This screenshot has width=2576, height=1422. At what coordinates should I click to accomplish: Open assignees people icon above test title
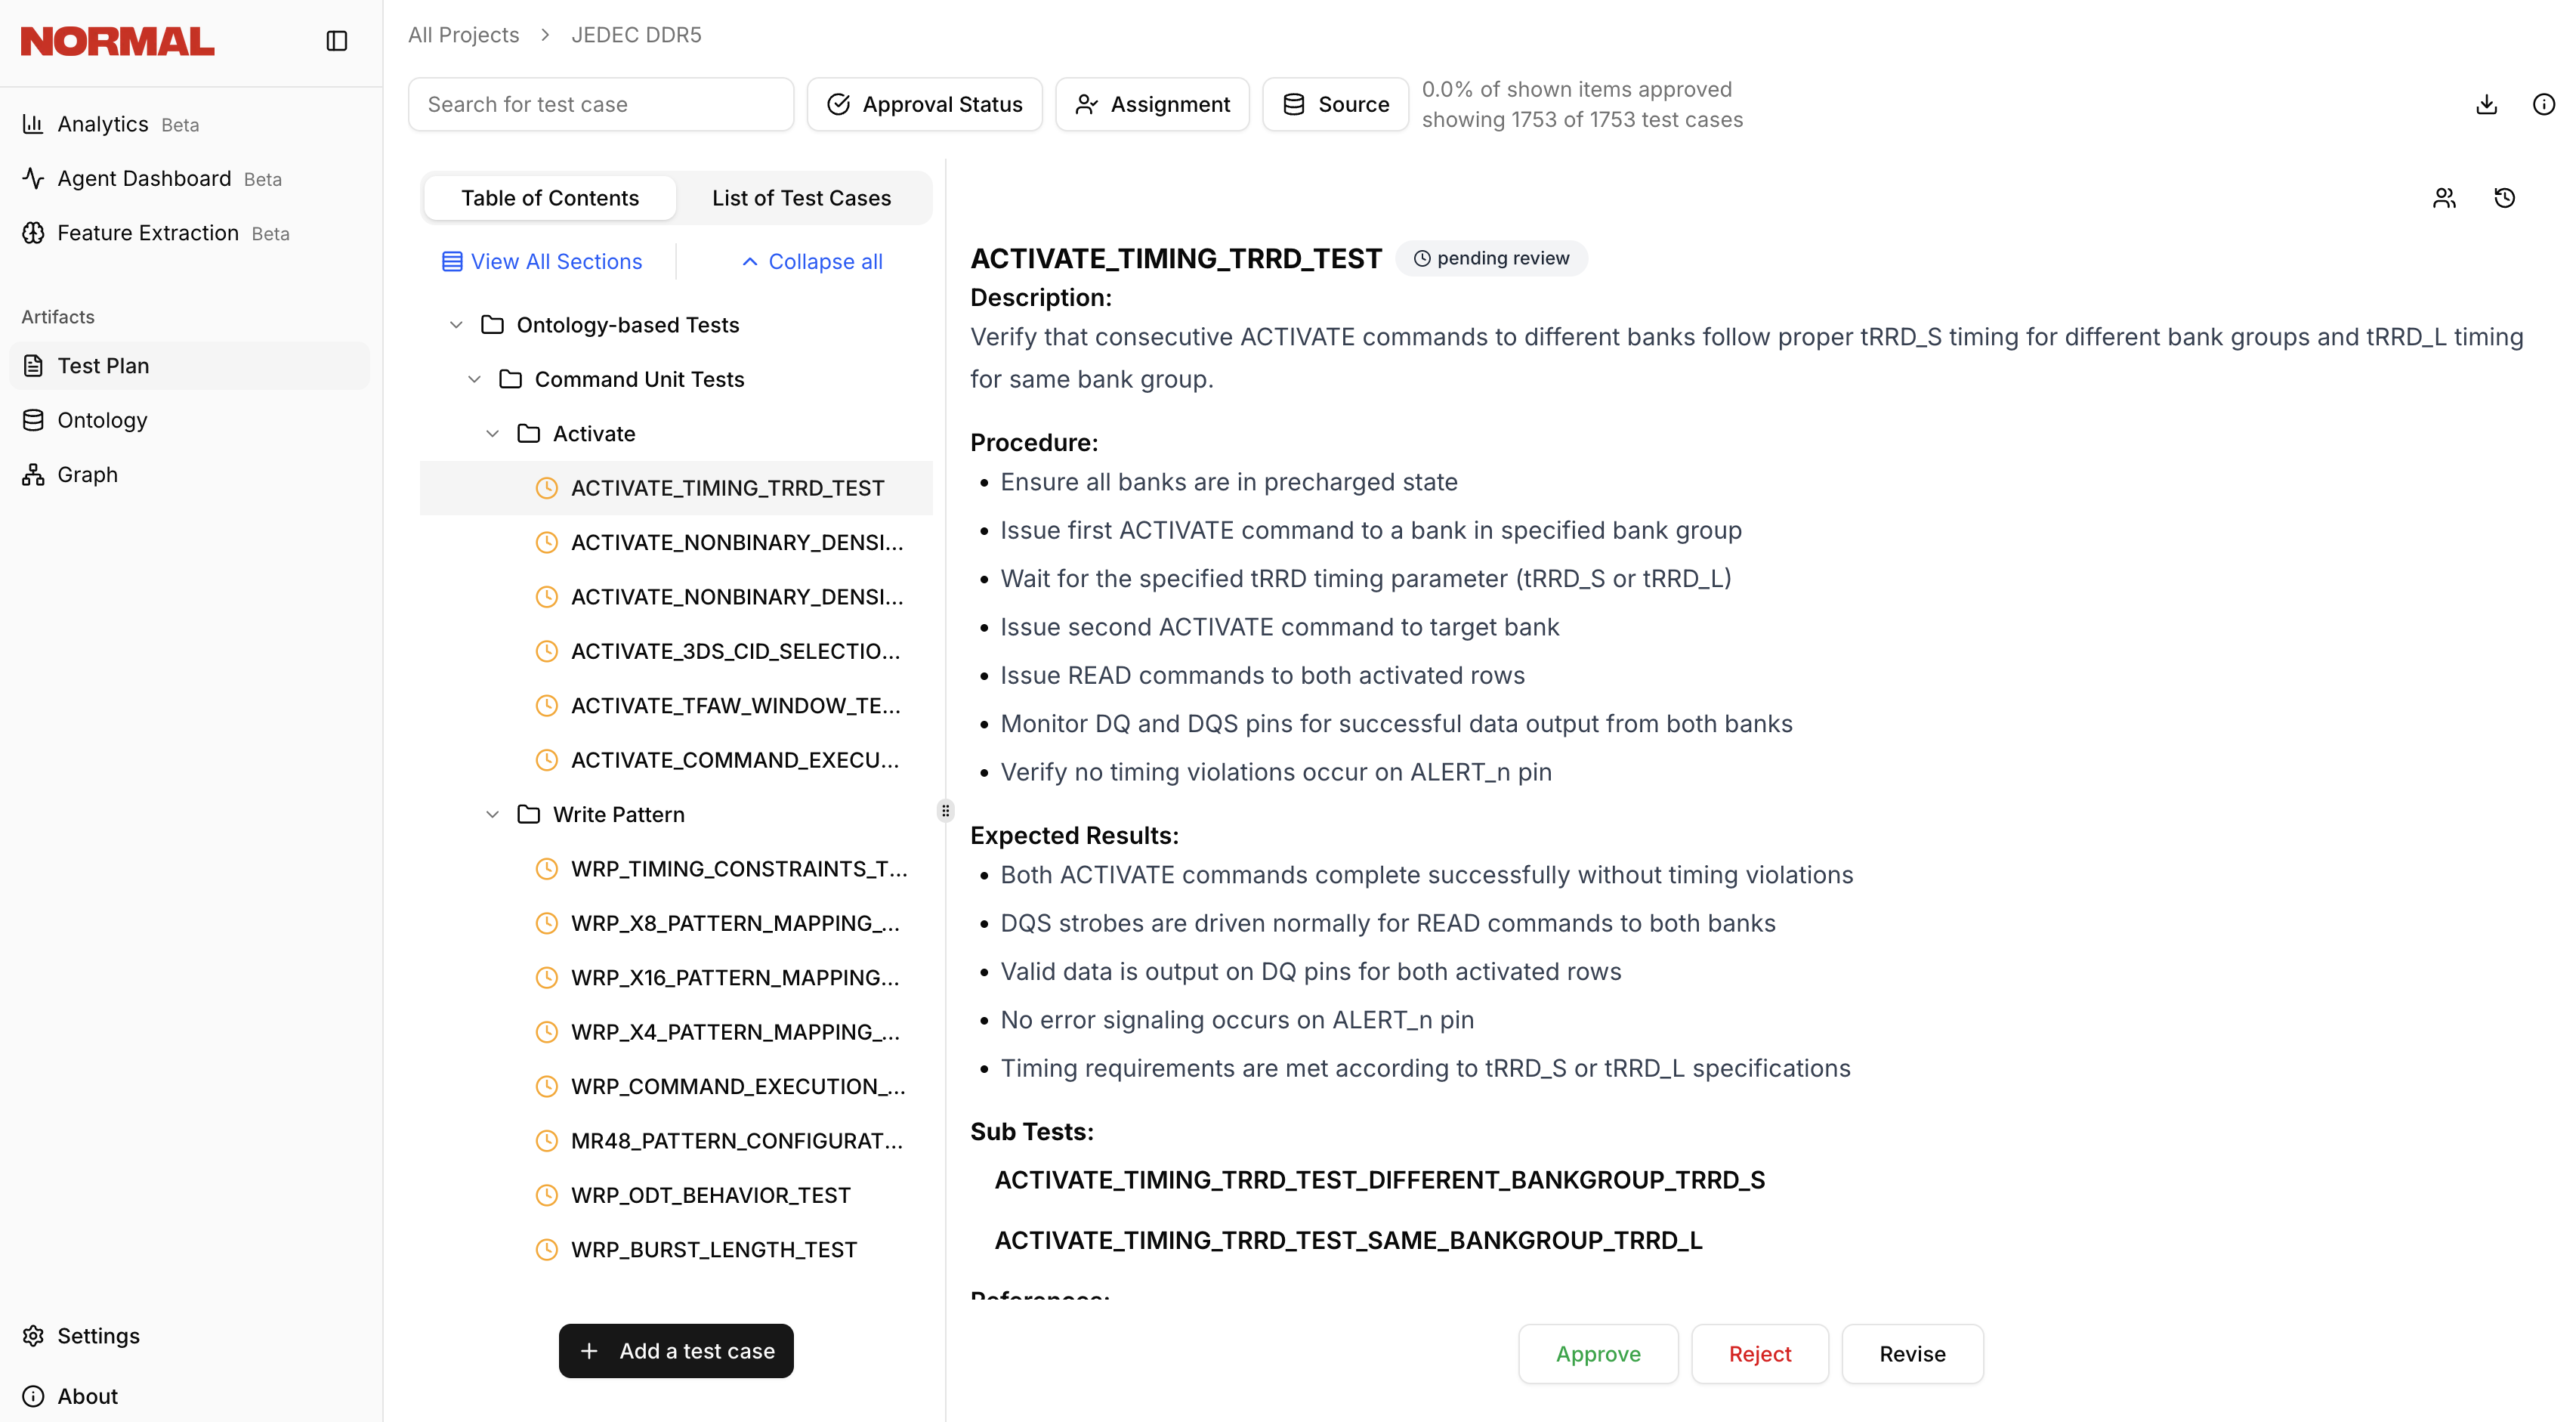[2444, 198]
